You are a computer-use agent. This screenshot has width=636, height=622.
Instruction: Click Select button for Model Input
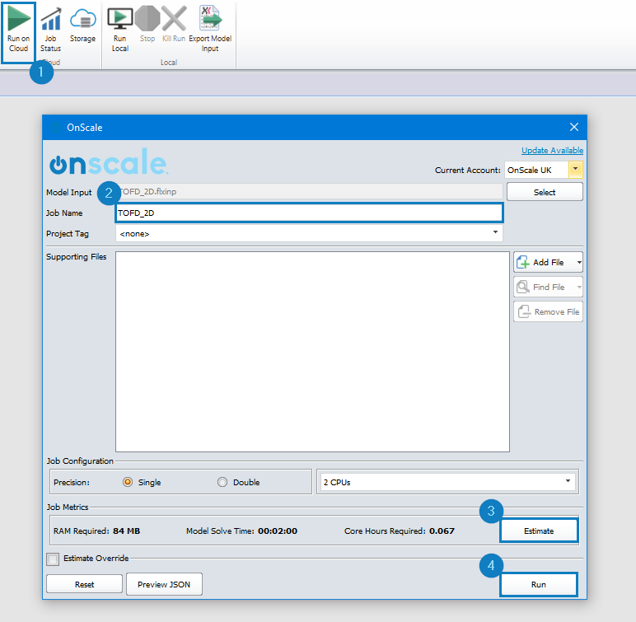pos(545,192)
